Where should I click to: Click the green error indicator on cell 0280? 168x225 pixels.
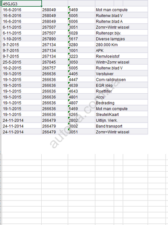tap(69, 42)
